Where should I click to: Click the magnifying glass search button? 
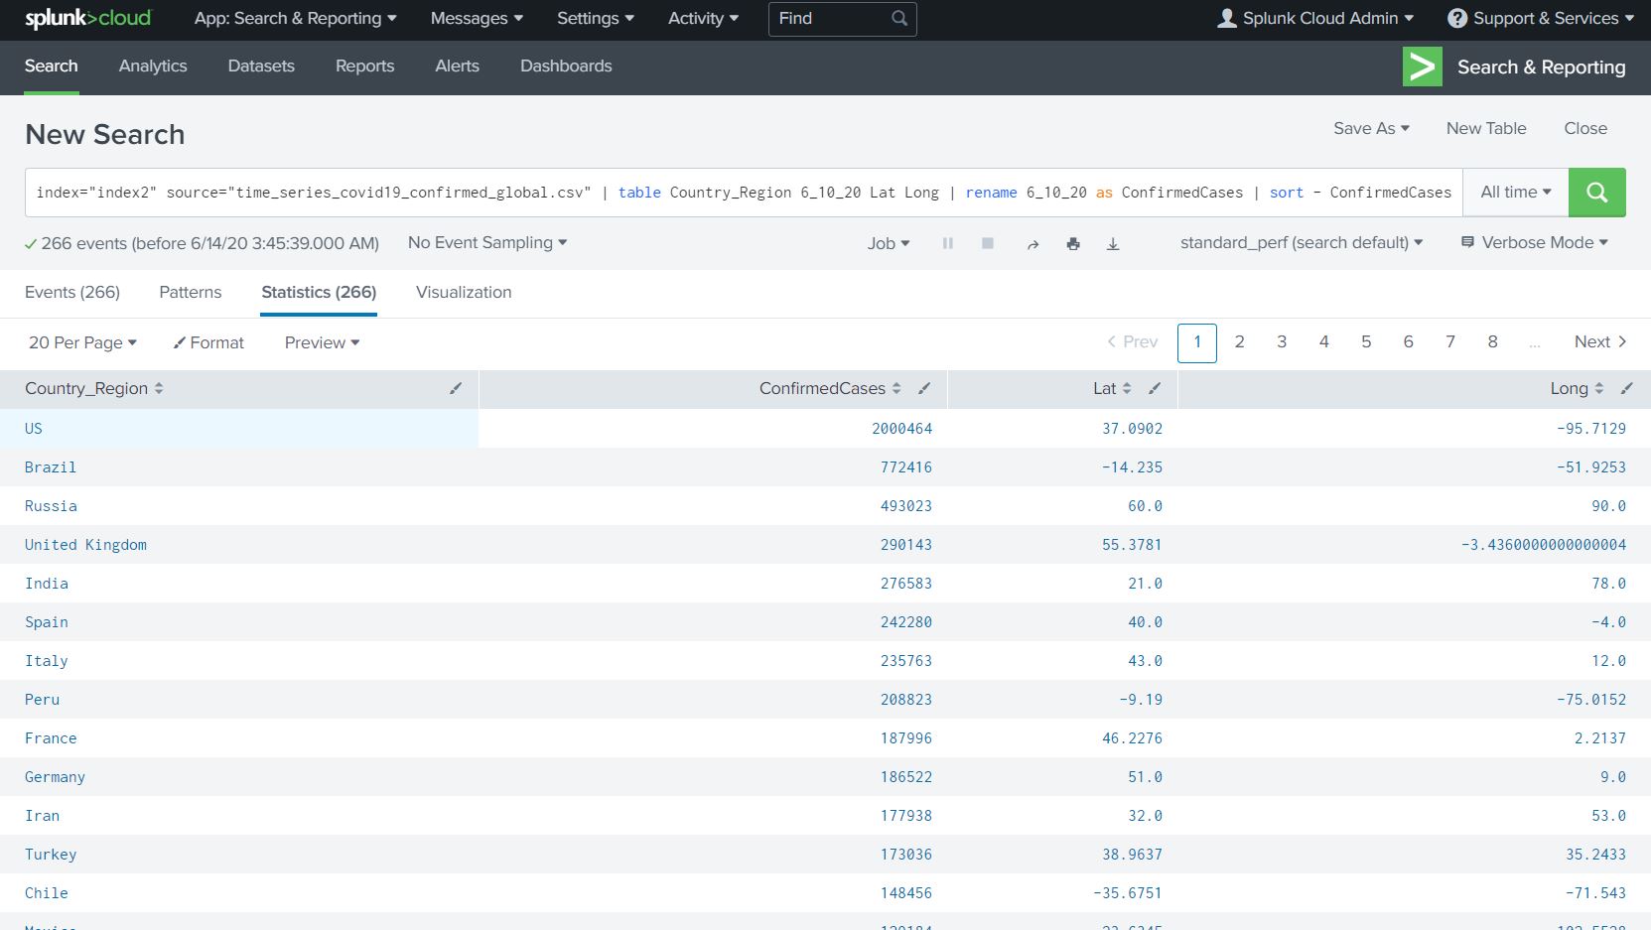click(x=1596, y=192)
